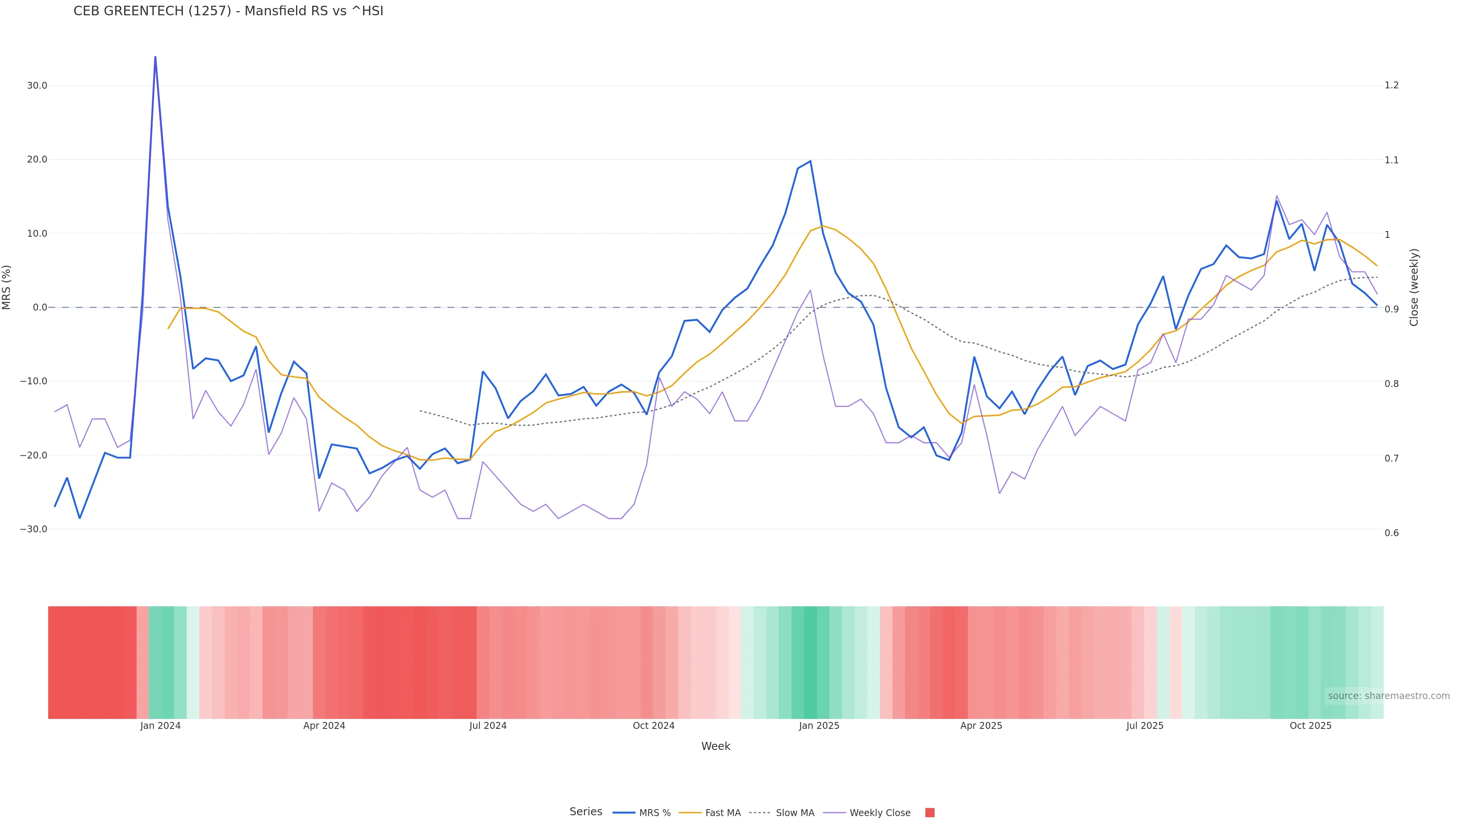Click the "Close (weekly)" right axis title
1469x826 pixels.
coord(1414,287)
